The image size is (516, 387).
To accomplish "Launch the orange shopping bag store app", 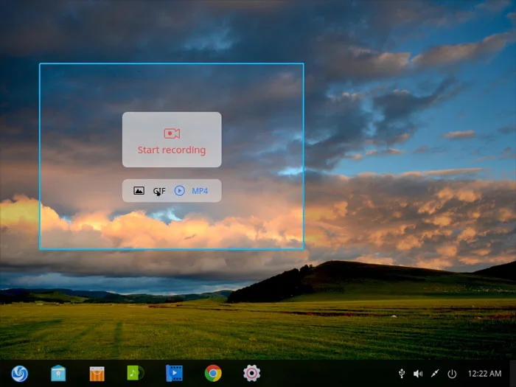I will tap(97, 374).
